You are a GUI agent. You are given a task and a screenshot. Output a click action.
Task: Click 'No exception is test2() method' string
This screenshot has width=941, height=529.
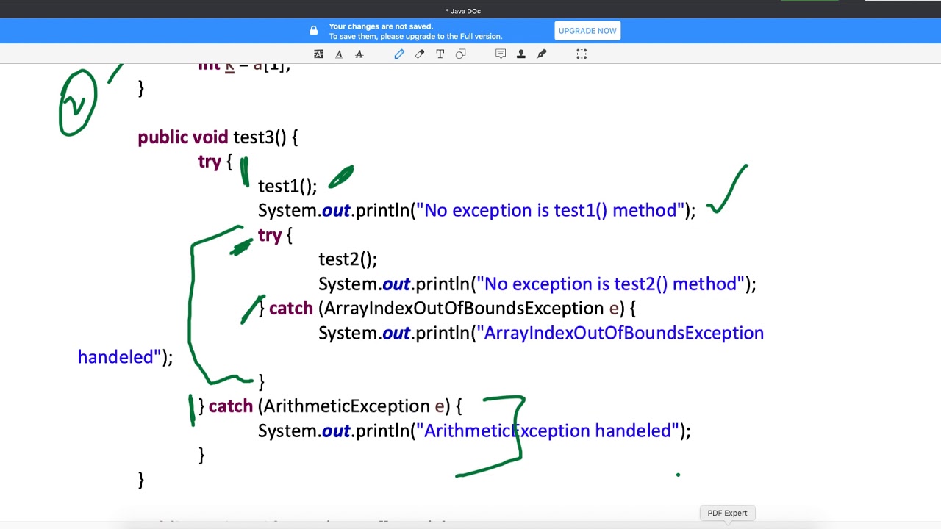click(611, 284)
